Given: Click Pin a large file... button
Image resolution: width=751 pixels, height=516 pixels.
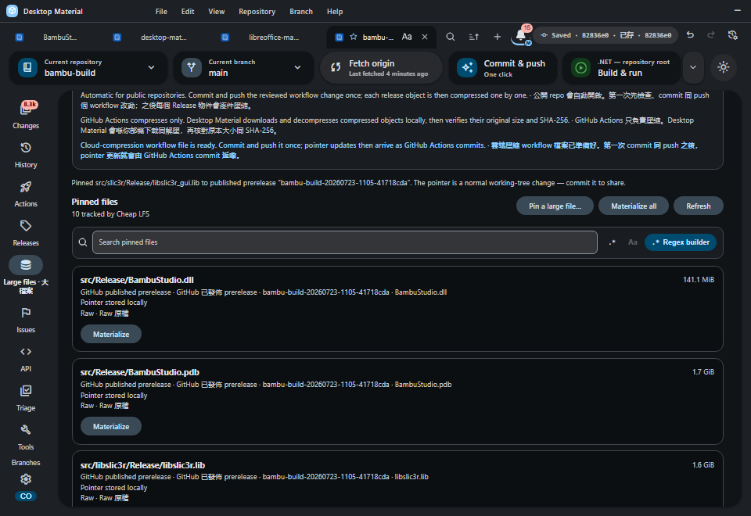Looking at the screenshot, I should [555, 206].
